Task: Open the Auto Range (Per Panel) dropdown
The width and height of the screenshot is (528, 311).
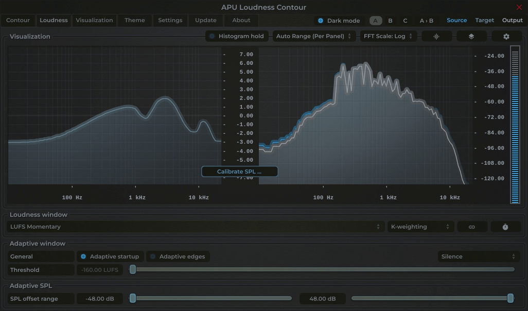Action: click(x=313, y=37)
